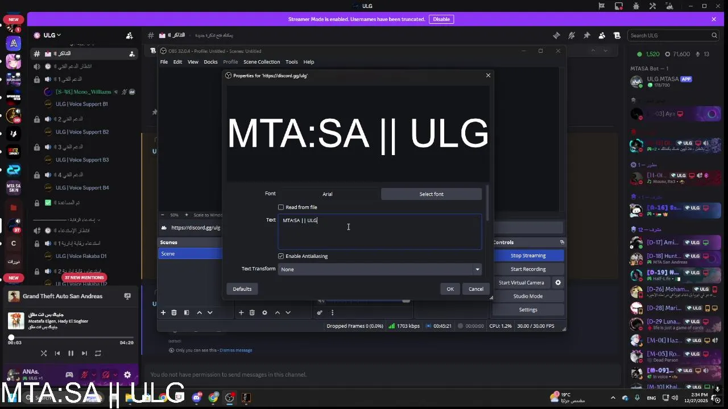Go back to the previous track
The height and width of the screenshot is (409, 728).
tap(57, 353)
